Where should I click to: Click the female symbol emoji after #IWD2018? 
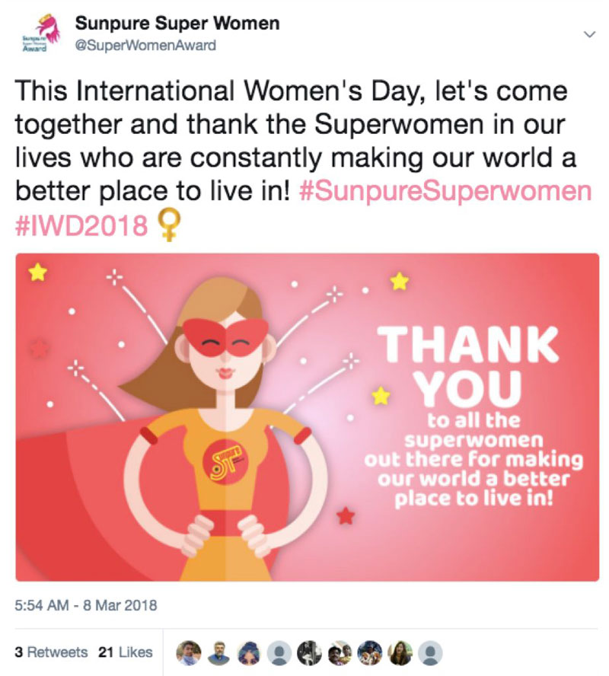click(x=164, y=226)
